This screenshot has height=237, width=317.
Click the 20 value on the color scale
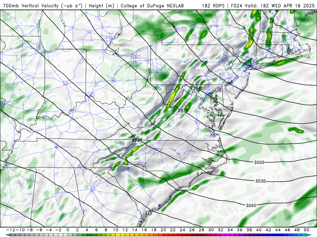pos(163,230)
